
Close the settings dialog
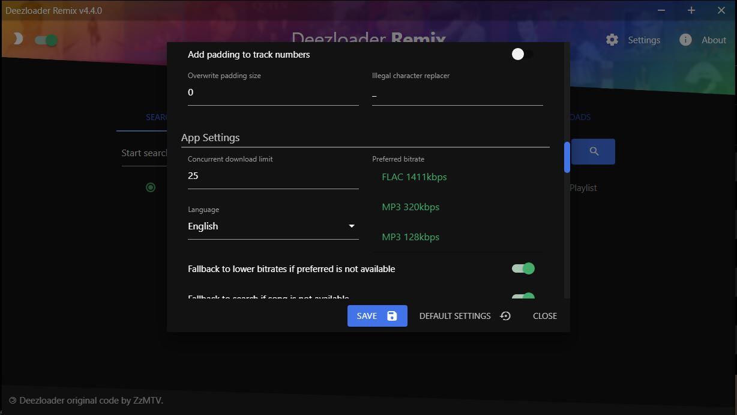[544, 315]
